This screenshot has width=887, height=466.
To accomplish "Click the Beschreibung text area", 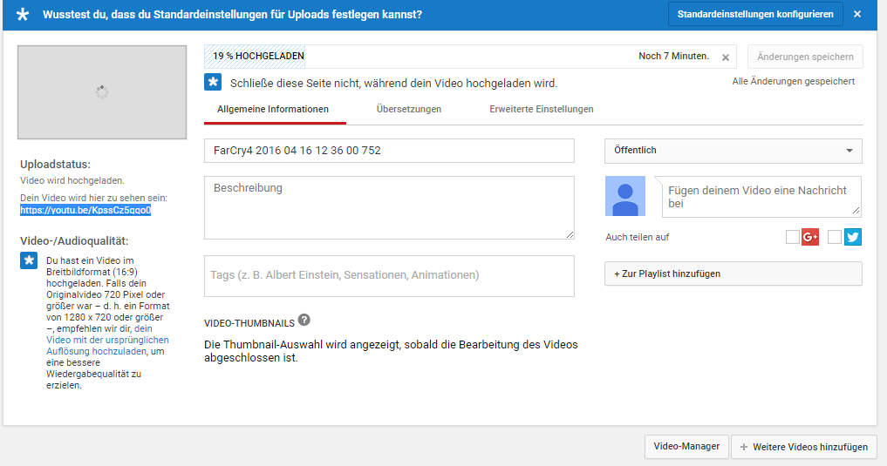I will 389,207.
